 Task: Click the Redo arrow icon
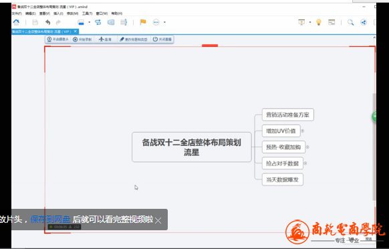tap(58, 22)
